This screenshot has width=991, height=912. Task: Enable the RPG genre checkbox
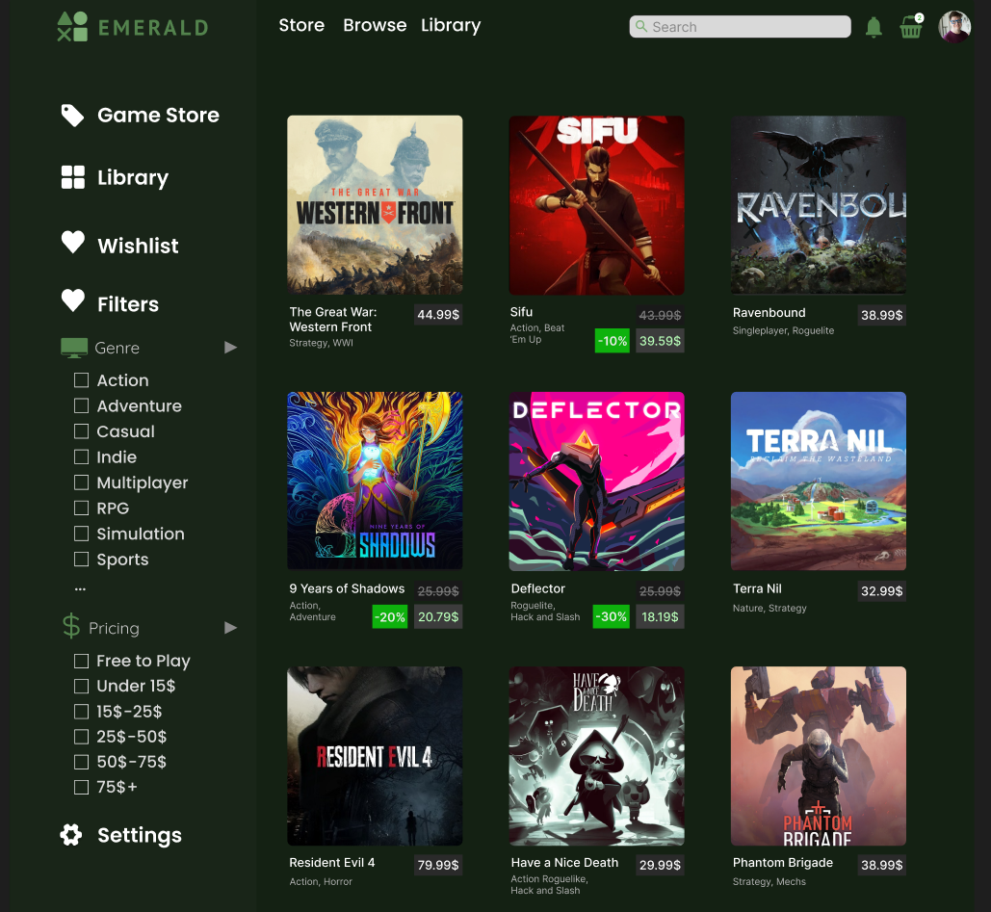81,508
